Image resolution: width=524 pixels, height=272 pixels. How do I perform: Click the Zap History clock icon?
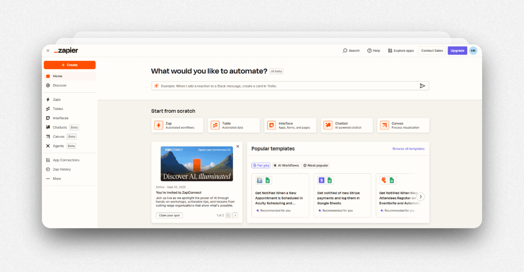pos(48,169)
